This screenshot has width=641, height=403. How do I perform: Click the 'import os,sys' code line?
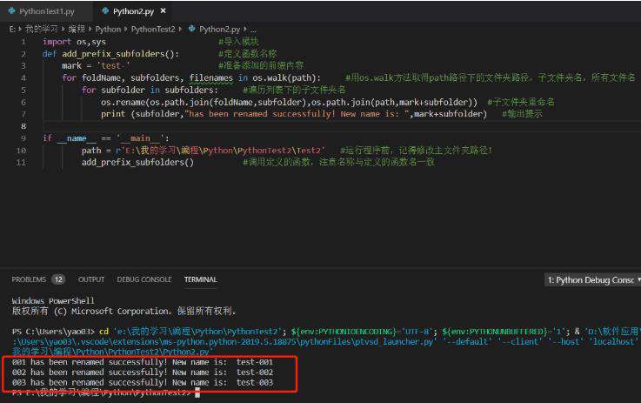[74, 42]
